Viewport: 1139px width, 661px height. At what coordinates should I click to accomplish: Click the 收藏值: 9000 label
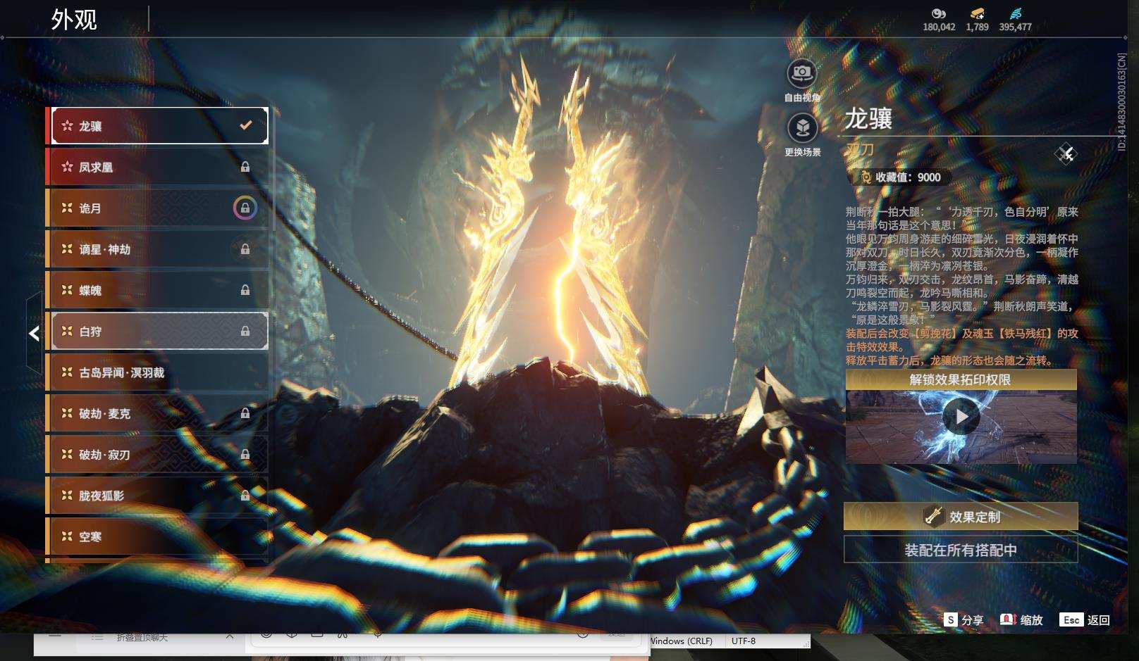tap(908, 177)
